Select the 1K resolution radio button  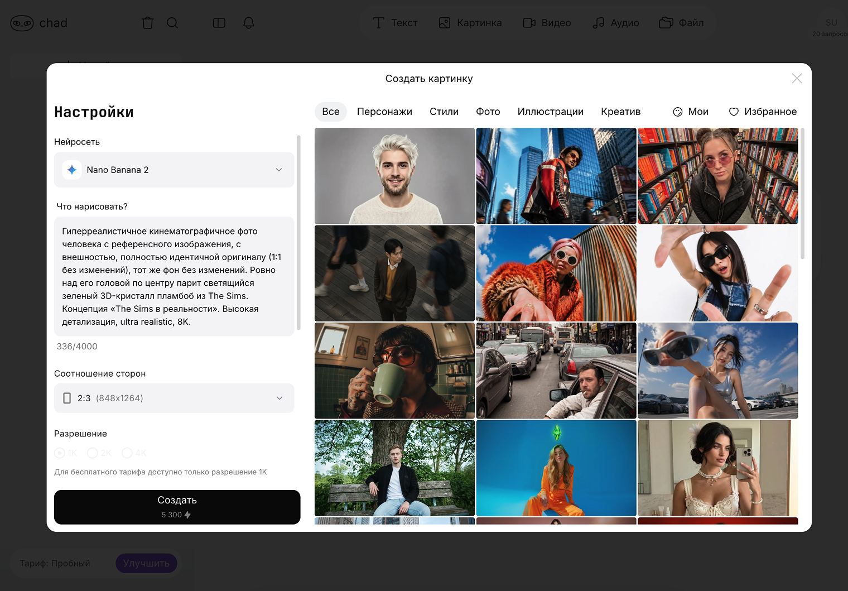click(x=60, y=453)
